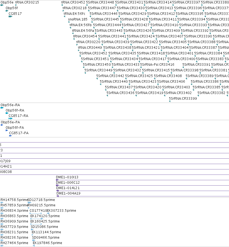
Task: Select the Obp56e-PA coding segment glyph
Action: tap(2, 125)
